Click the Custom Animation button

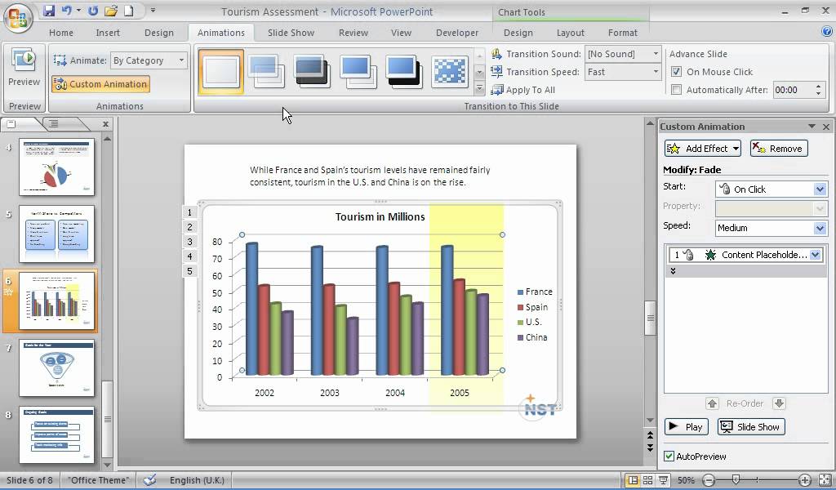100,84
